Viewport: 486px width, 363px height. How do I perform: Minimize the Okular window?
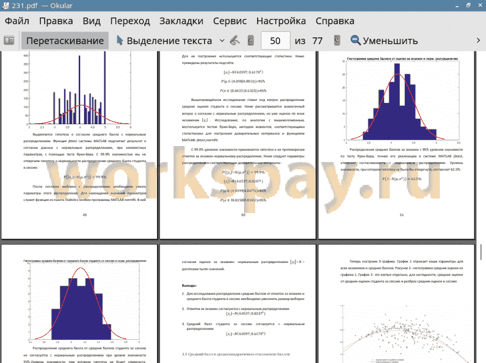[x=457, y=5]
